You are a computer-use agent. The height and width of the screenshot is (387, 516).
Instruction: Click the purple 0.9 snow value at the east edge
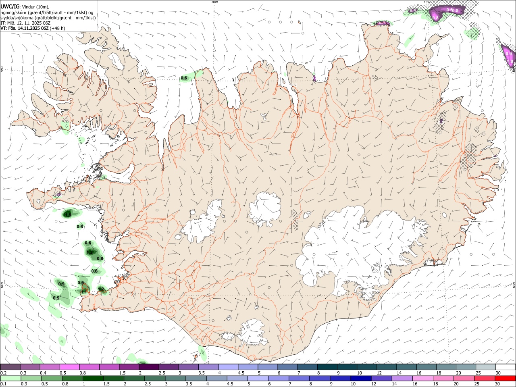(x=509, y=53)
